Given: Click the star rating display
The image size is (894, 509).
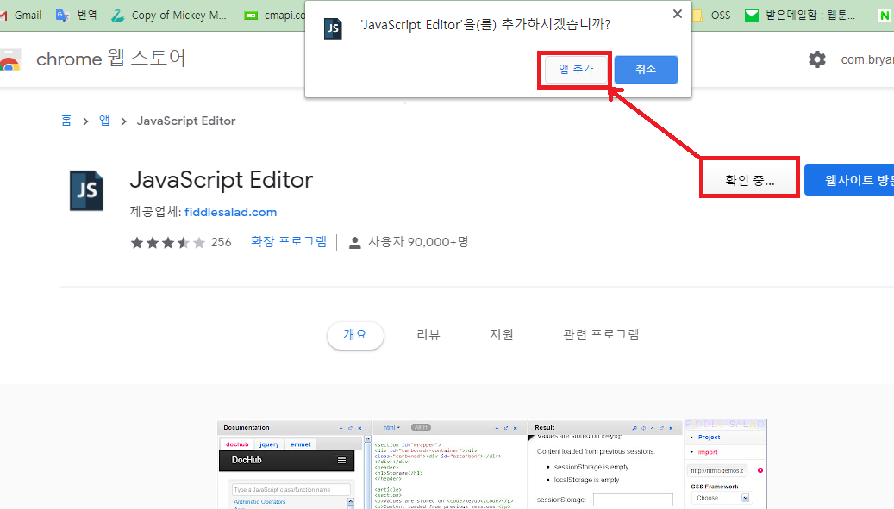Looking at the screenshot, I should tap(167, 243).
